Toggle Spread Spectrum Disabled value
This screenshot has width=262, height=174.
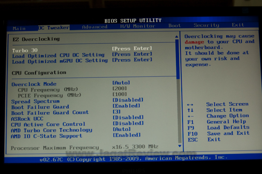tap(128, 100)
